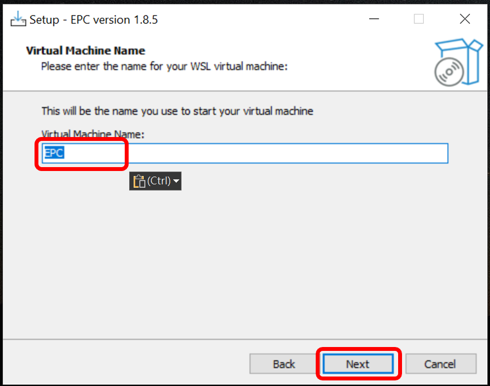Click blank wizard area above the buttons
Viewport: 490px width, 386px height.
coord(245,267)
